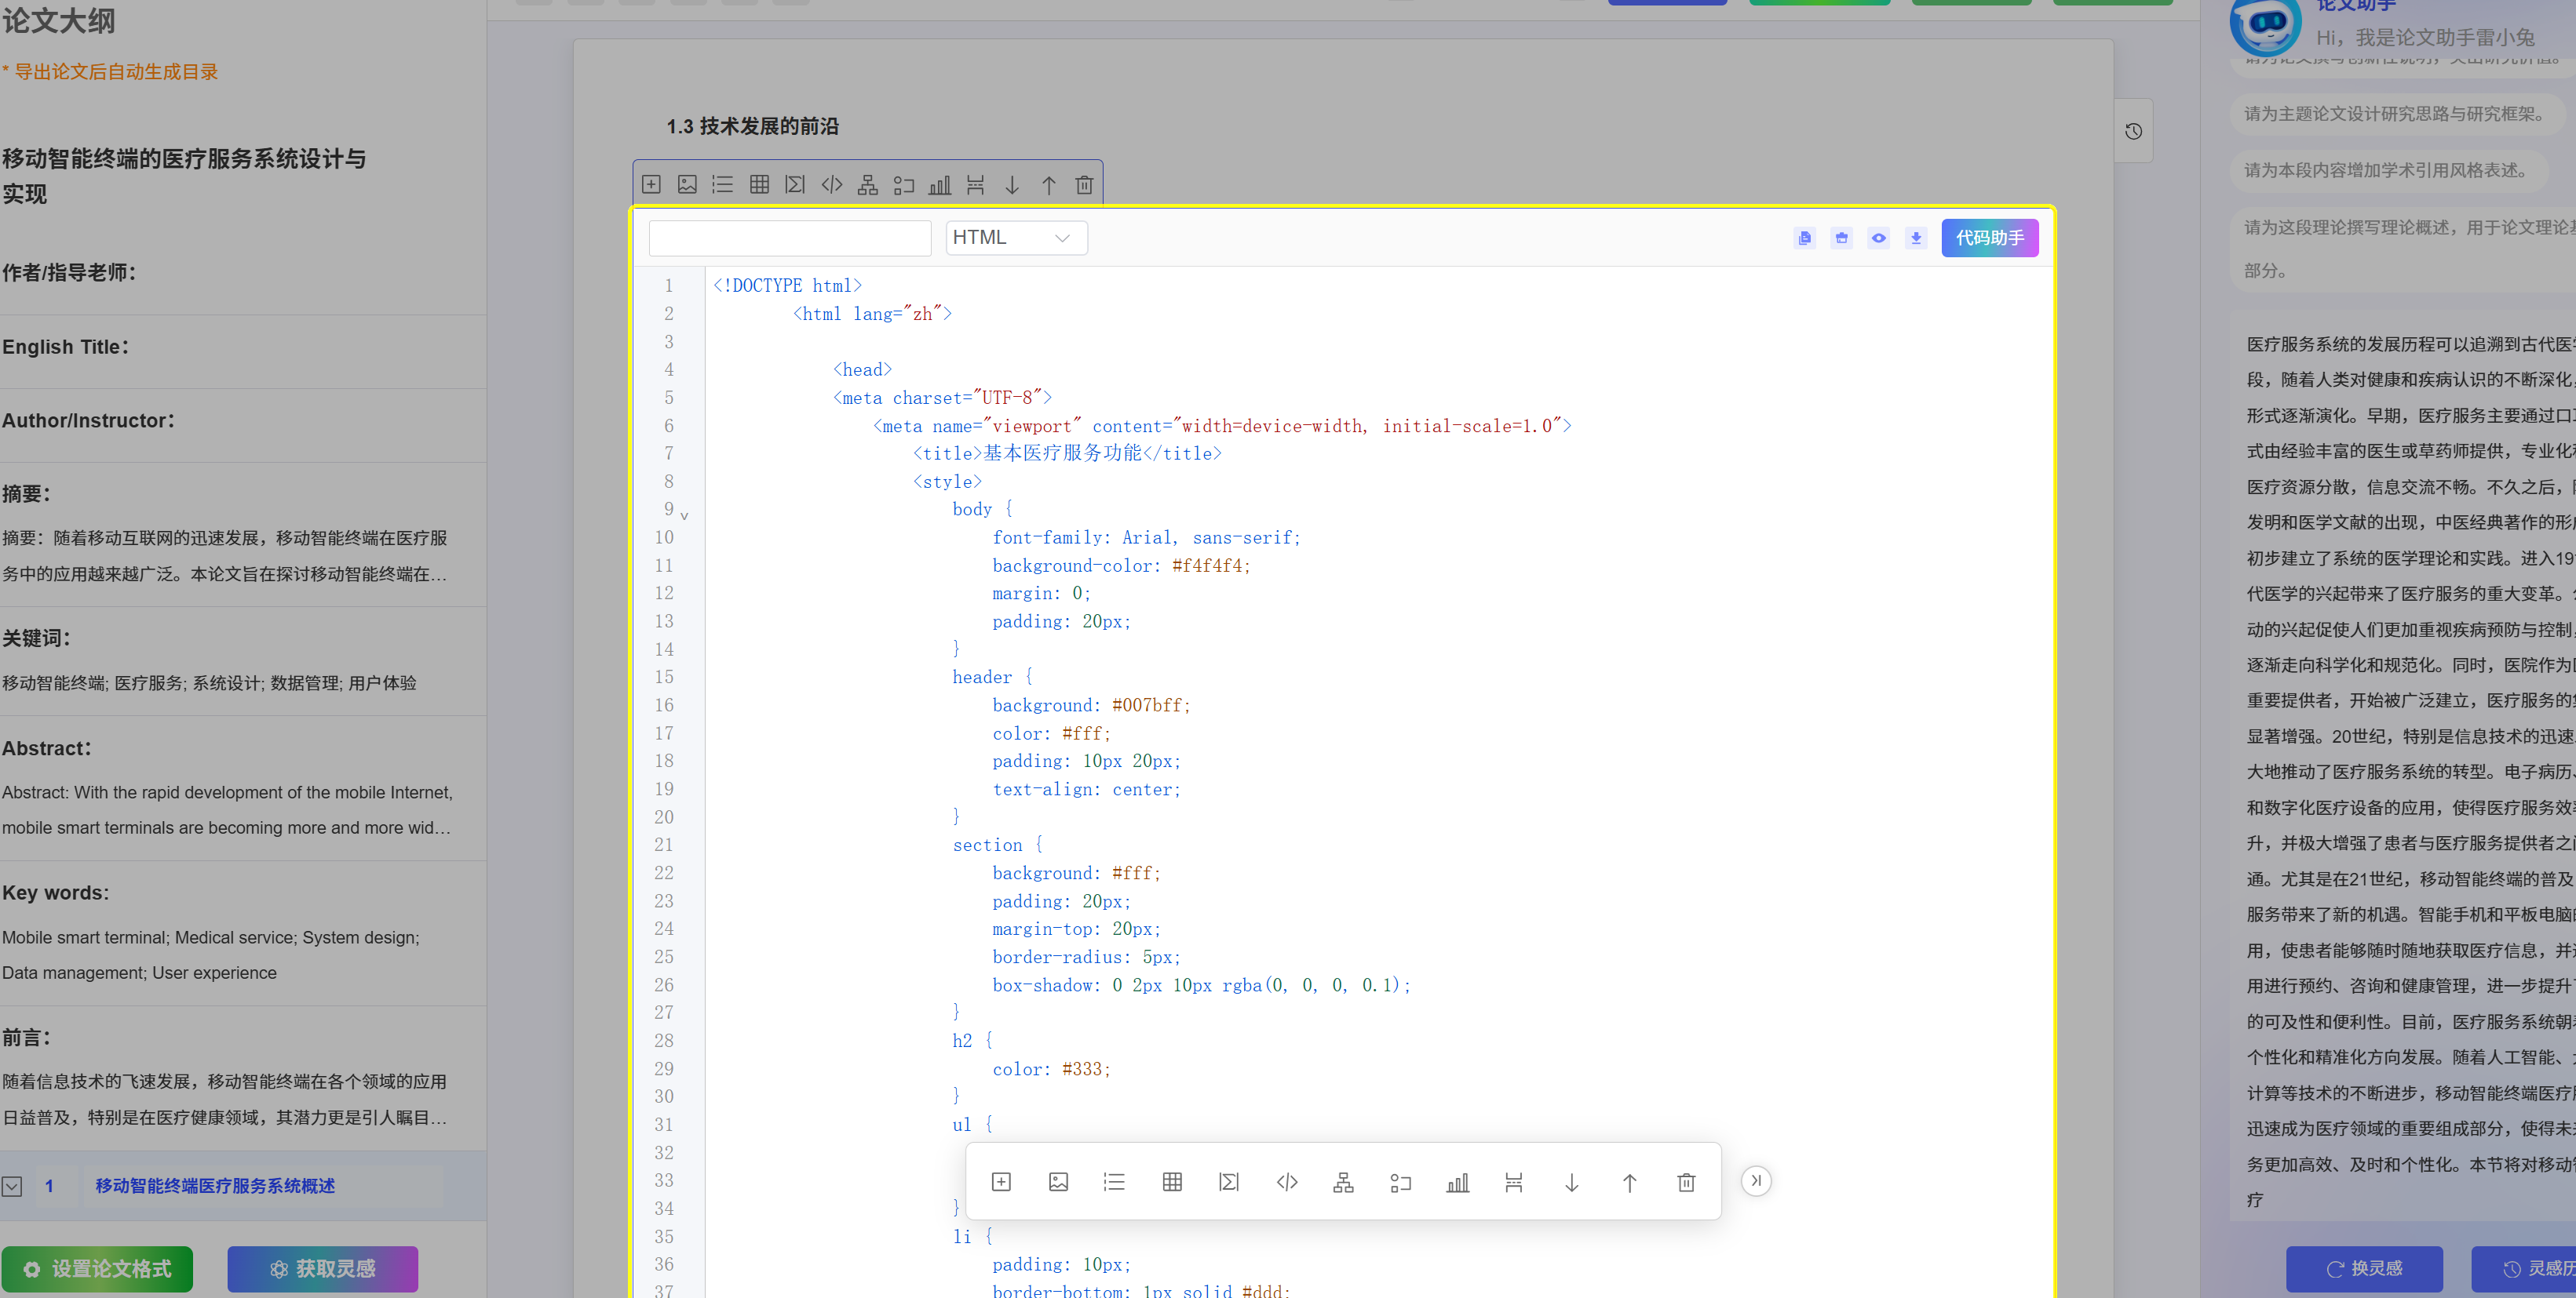Select outline item 移动智能终端医疗服务系统概述
Screen dimensions: 2576x1298
215,1186
